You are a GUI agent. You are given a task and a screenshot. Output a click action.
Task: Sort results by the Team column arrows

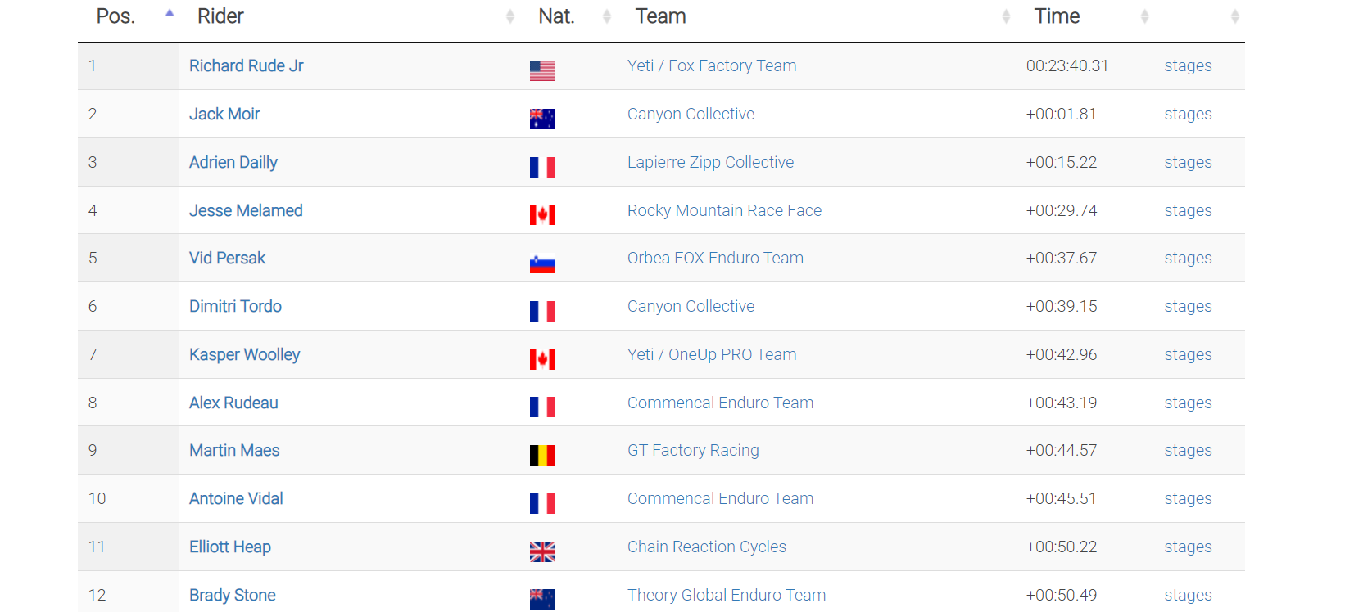pos(1006,16)
